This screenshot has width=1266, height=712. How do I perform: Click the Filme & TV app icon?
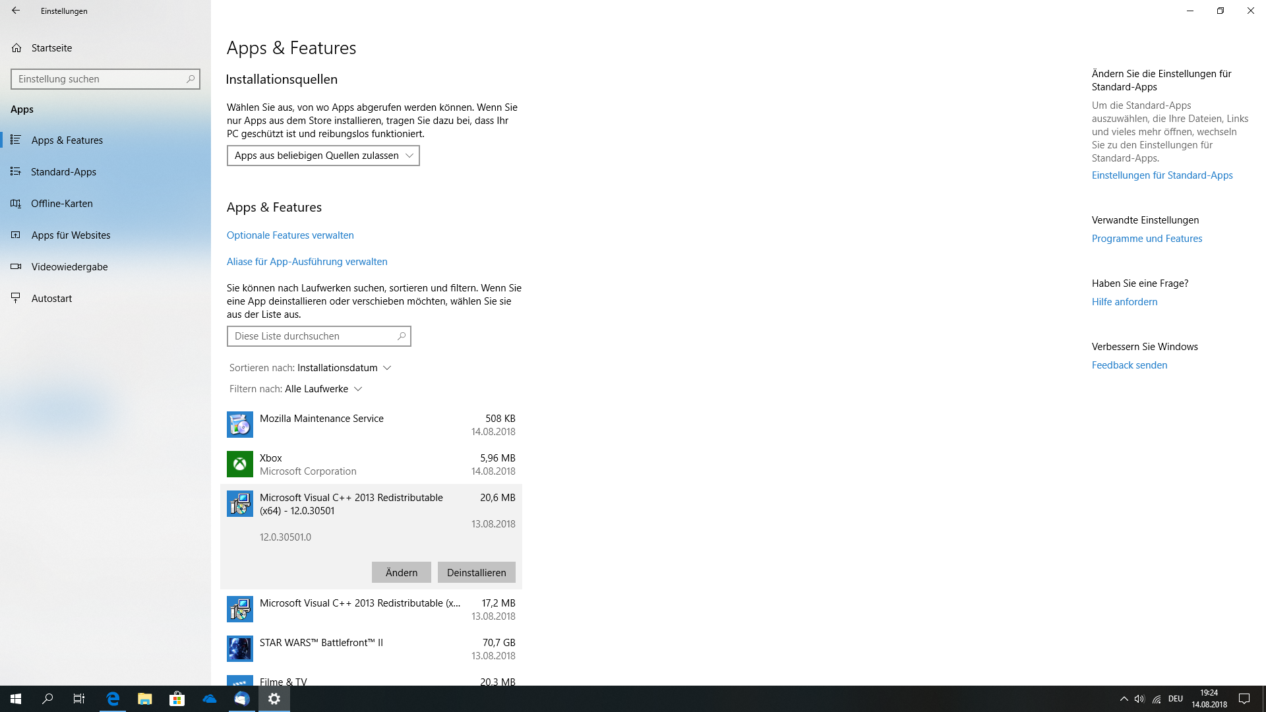pos(239,681)
